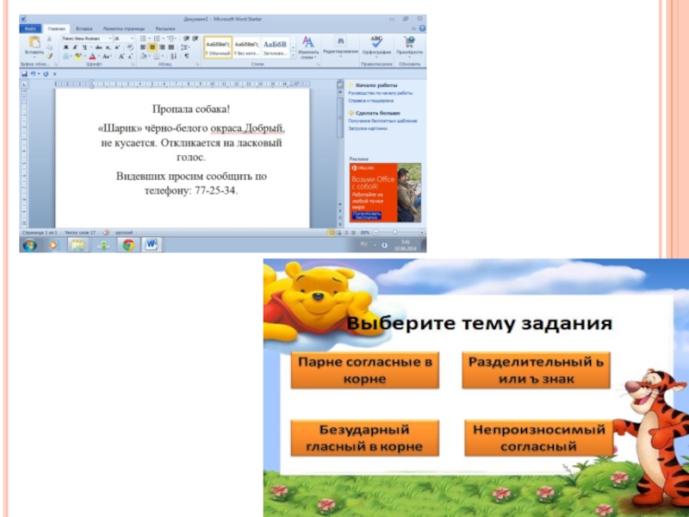Open the Изменить стили dropdown

(308, 48)
